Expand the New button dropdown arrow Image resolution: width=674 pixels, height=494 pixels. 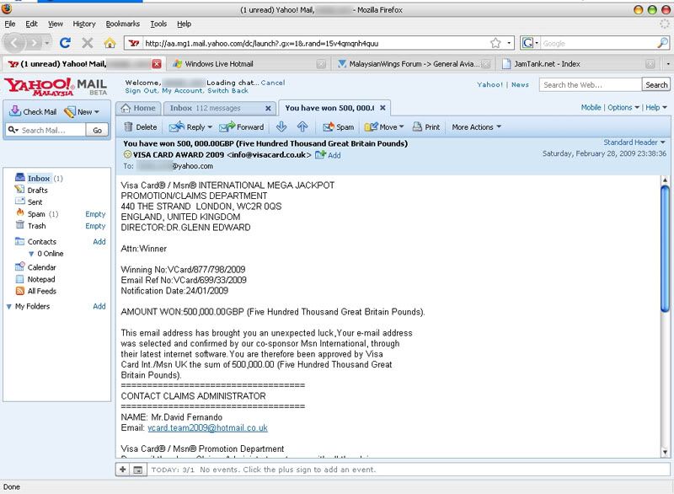(97, 112)
